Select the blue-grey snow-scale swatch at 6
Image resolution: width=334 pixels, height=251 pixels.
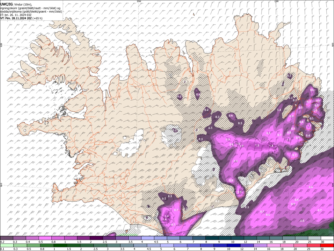click(x=186, y=238)
